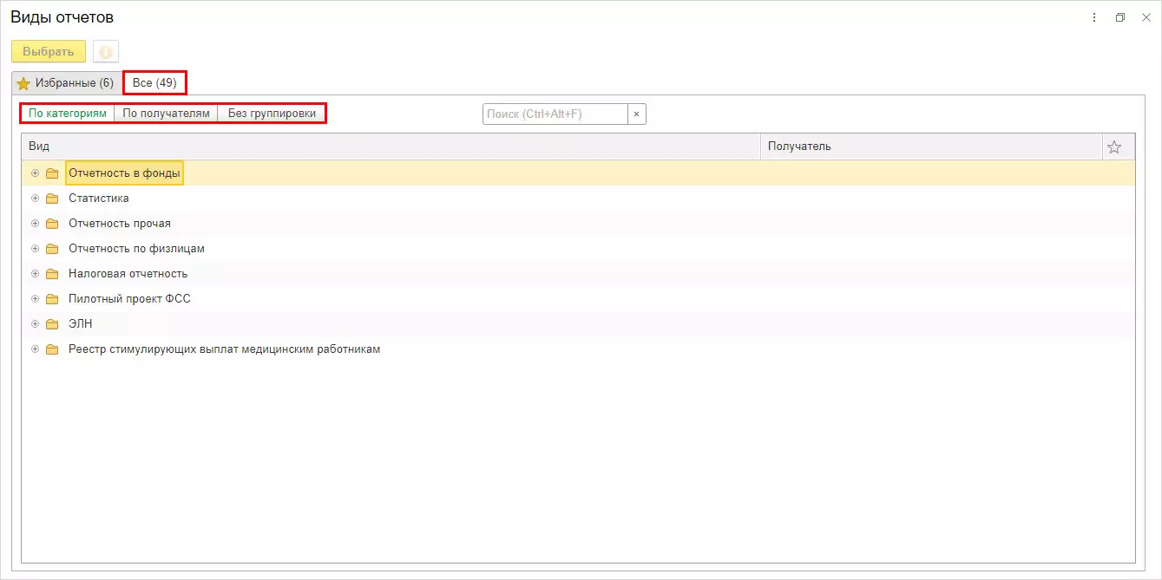This screenshot has width=1162, height=580.
Task: Switch to the Избранные (6) tab
Action: pyautogui.click(x=66, y=83)
